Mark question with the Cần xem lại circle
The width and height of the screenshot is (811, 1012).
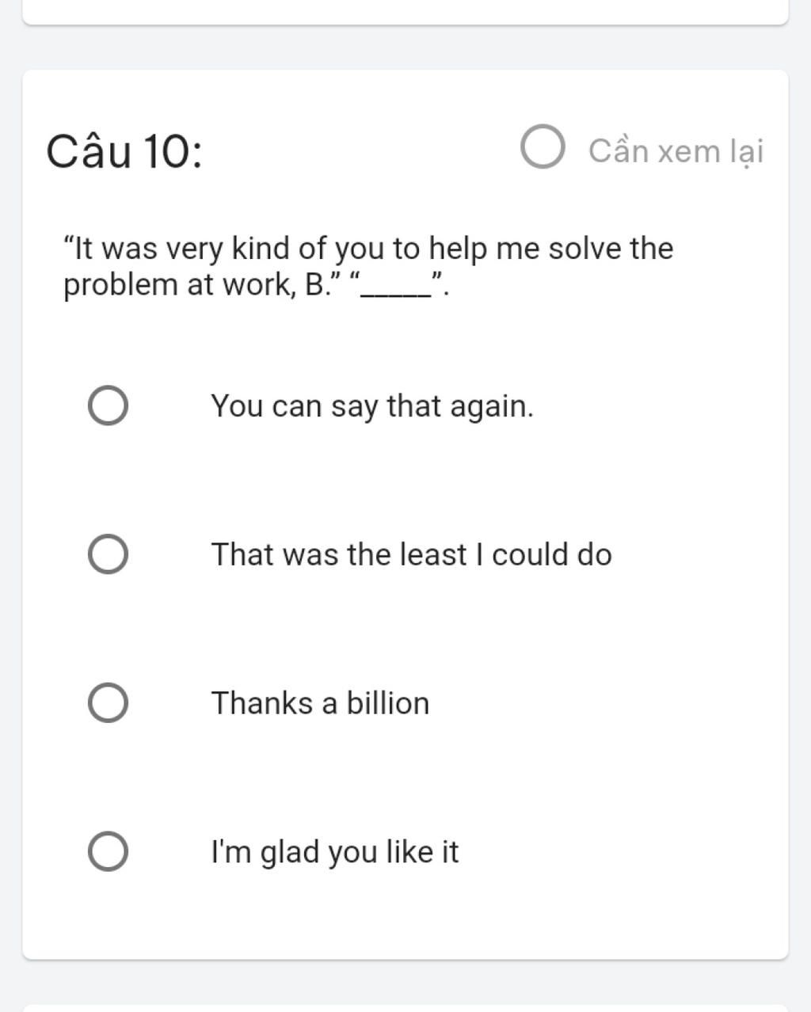(543, 147)
